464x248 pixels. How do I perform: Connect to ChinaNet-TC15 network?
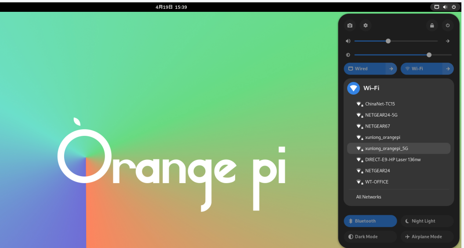click(399, 104)
